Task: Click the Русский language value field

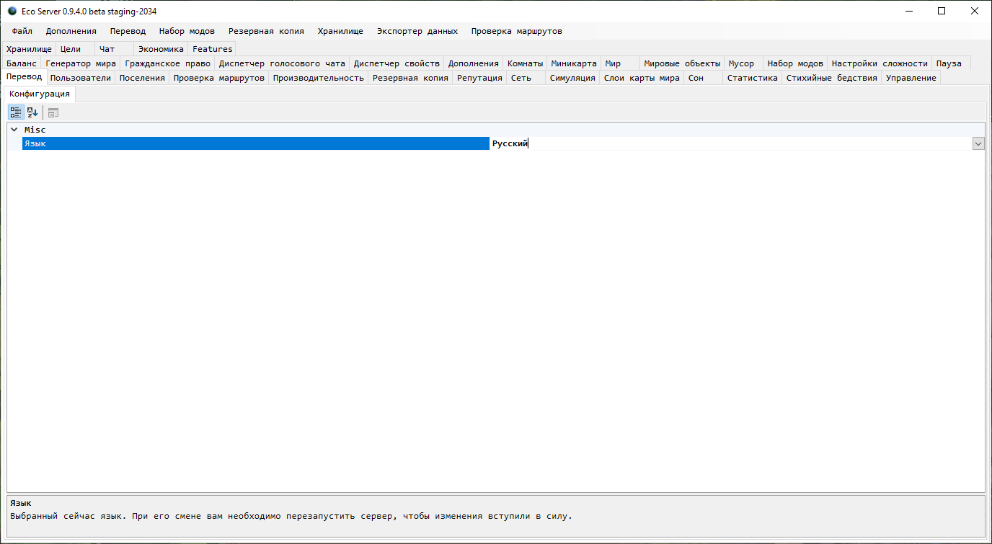Action: click(x=730, y=143)
